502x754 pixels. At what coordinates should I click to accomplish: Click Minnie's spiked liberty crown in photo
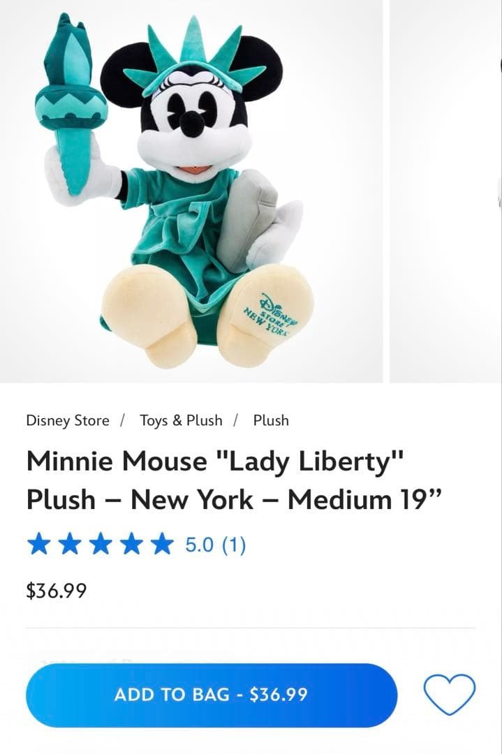point(194,55)
